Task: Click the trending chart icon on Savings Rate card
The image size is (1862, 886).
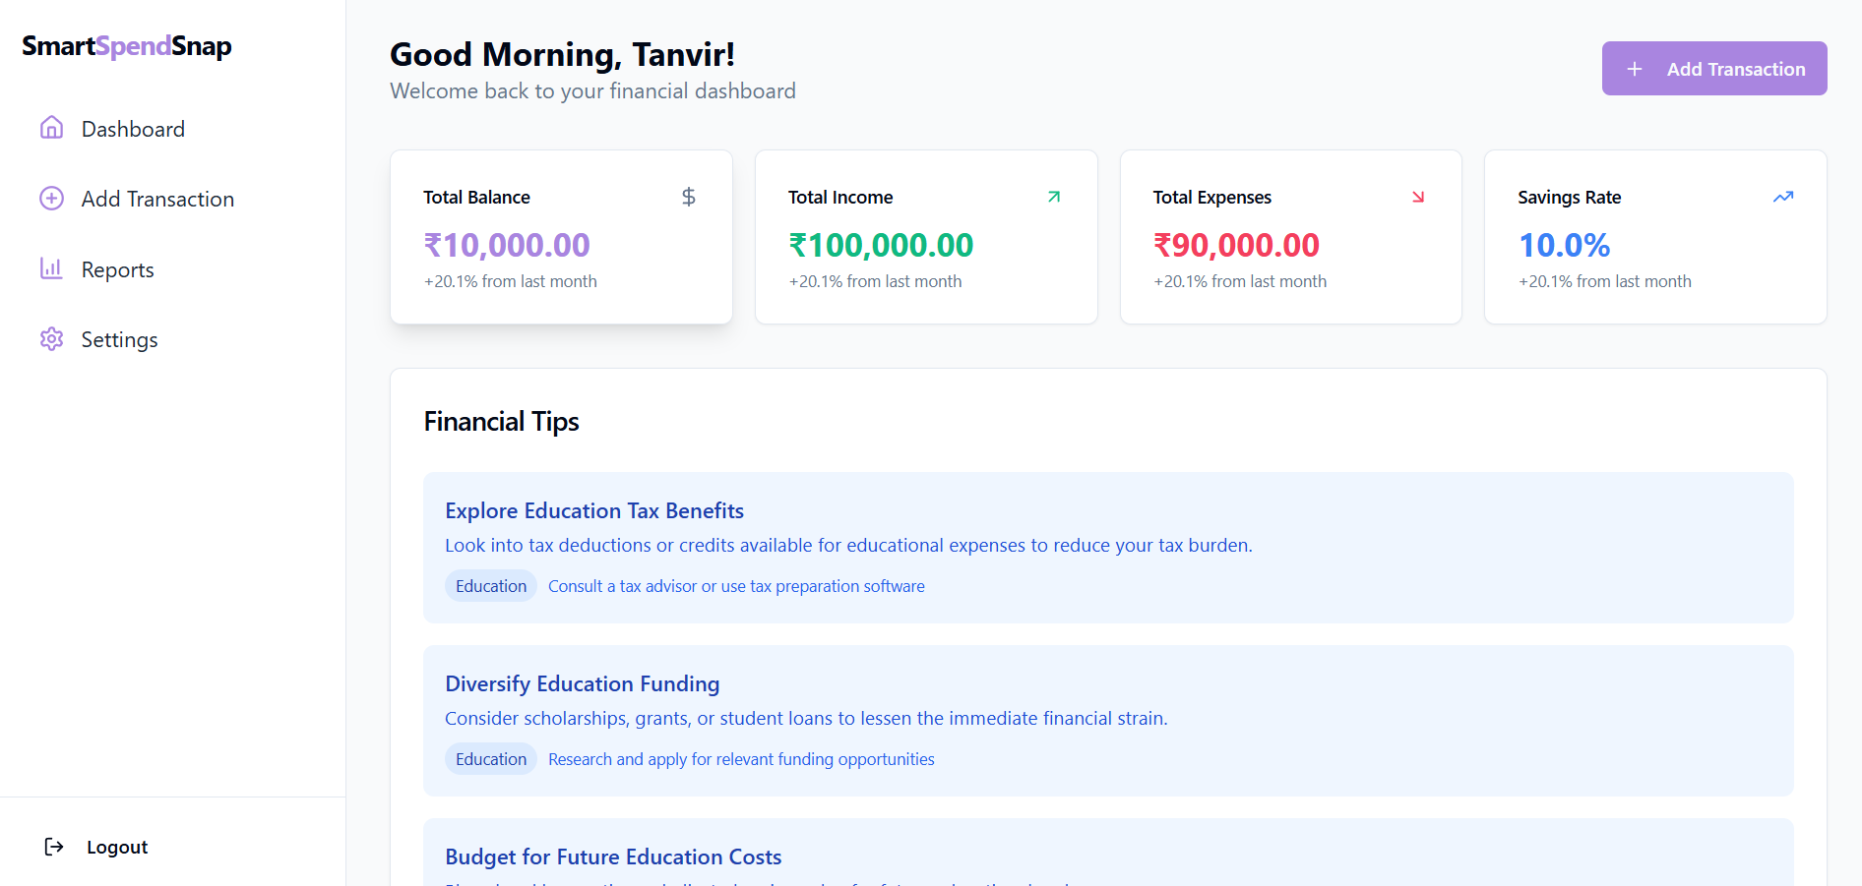Action: (x=1782, y=197)
